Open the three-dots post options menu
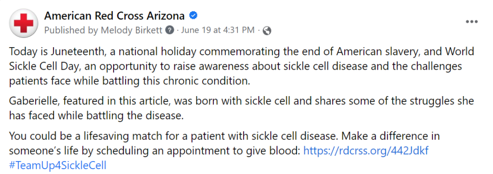The width and height of the screenshot is (493, 174). click(x=472, y=22)
